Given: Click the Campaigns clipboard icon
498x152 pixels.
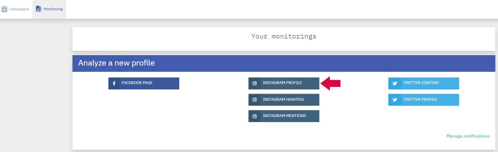Looking at the screenshot, I should [x=4, y=9].
